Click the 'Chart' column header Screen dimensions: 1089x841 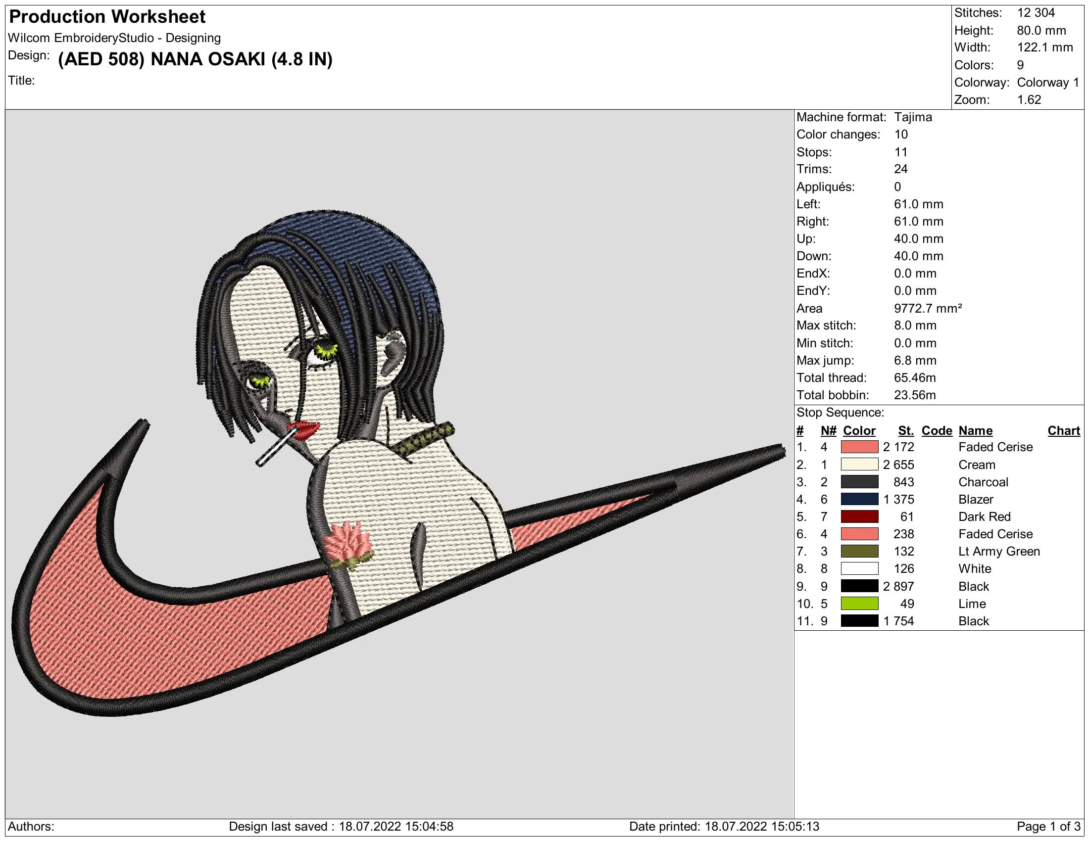pyautogui.click(x=1063, y=430)
